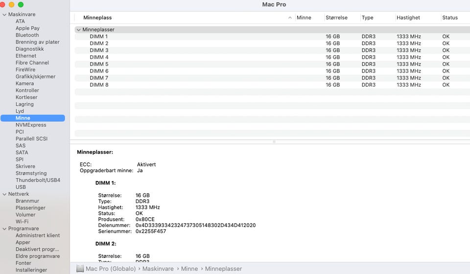The width and height of the screenshot is (470, 274).
Task: Select the DIMM 7 row
Action: [272, 78]
